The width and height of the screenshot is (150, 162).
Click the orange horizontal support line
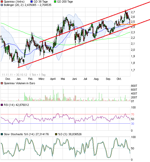128,24
